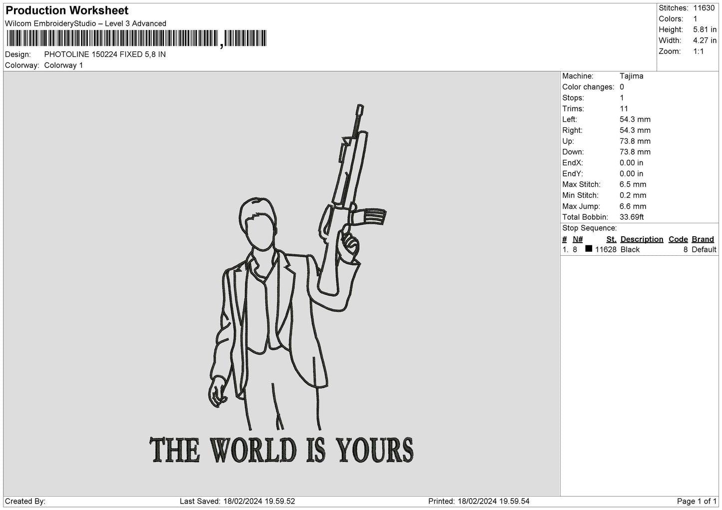Click the "Height:" label
The image size is (722, 510).
671,30
